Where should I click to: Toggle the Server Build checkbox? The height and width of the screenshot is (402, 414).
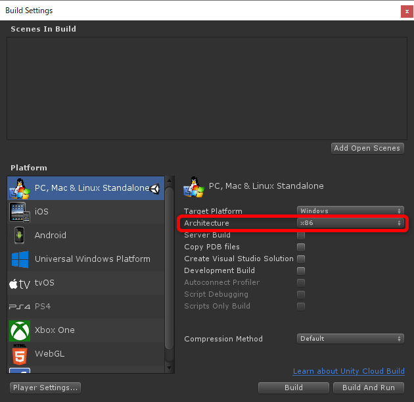301,236
